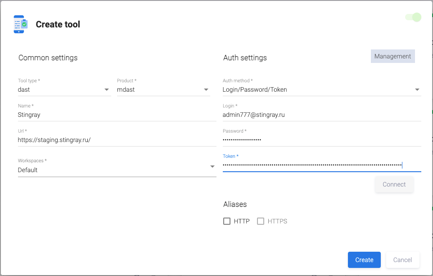Toggle the green switch in the header

coord(413,18)
